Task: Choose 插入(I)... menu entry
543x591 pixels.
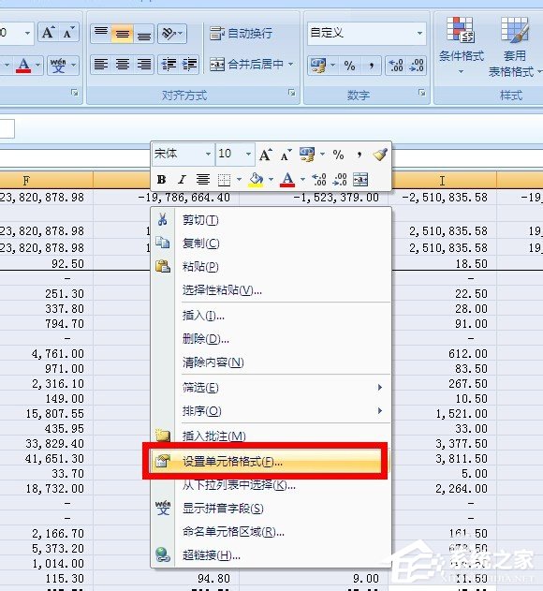Action: [271, 315]
